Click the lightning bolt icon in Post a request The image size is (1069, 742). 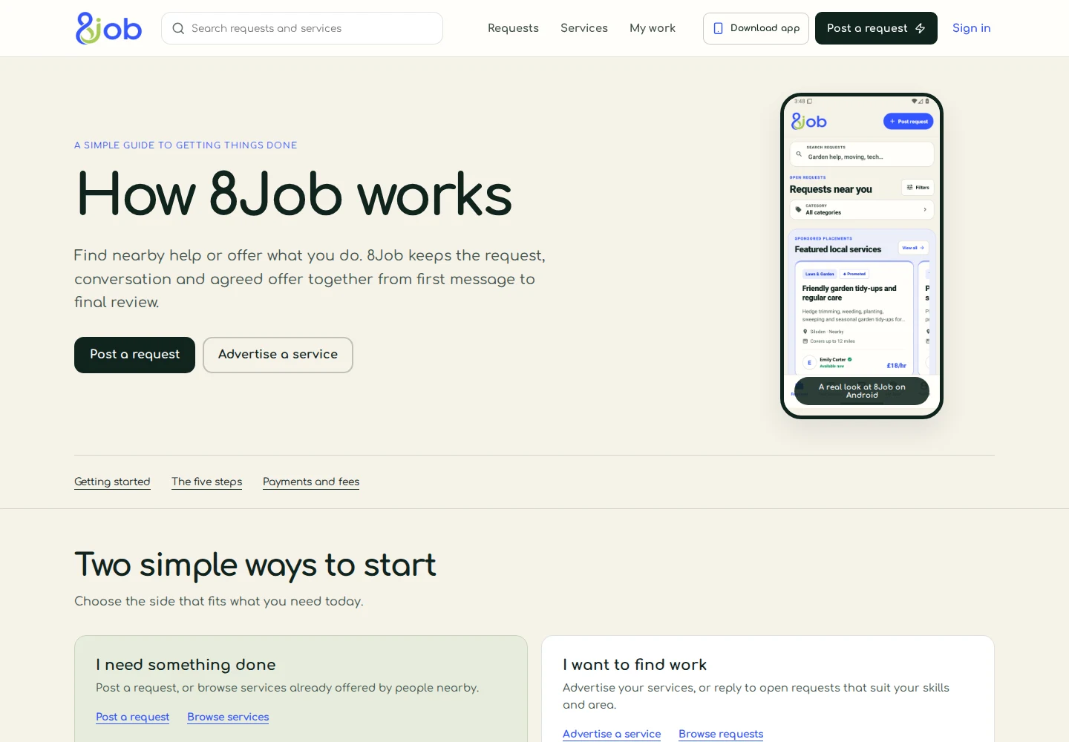pos(921,28)
